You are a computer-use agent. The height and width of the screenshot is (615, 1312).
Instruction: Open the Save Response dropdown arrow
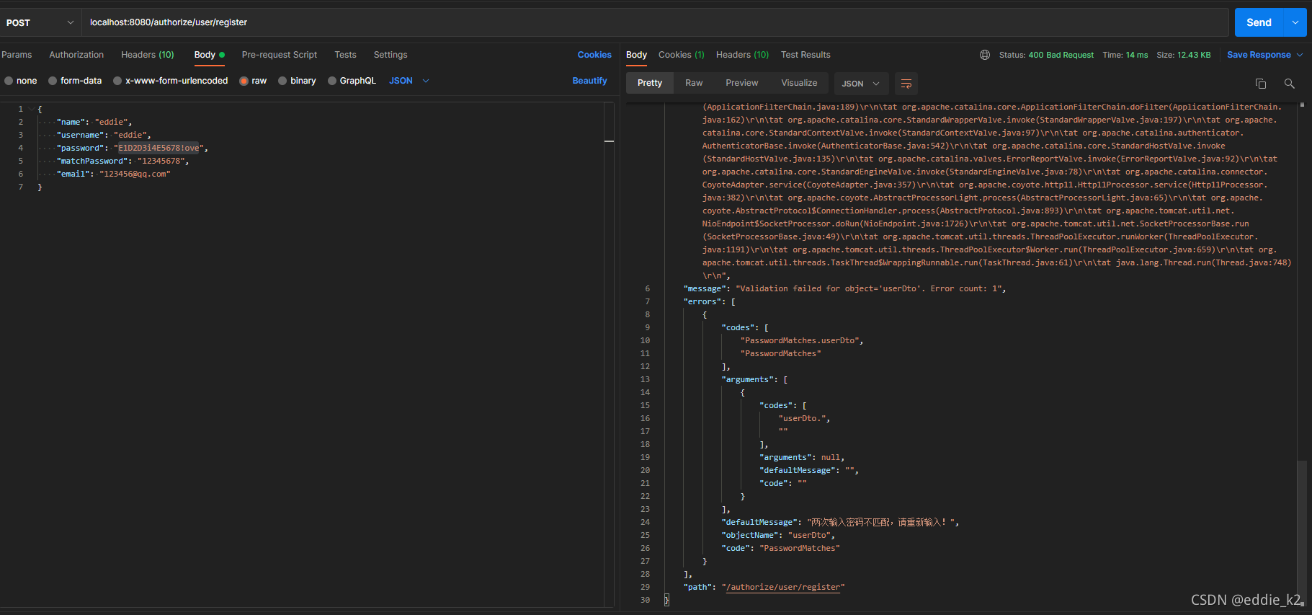(x=1300, y=55)
